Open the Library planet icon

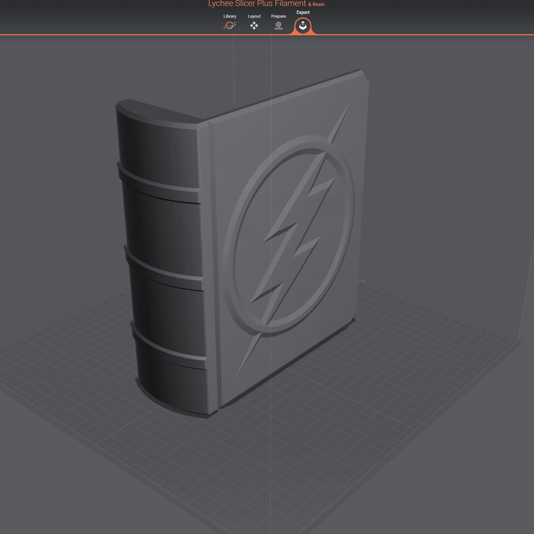click(230, 25)
